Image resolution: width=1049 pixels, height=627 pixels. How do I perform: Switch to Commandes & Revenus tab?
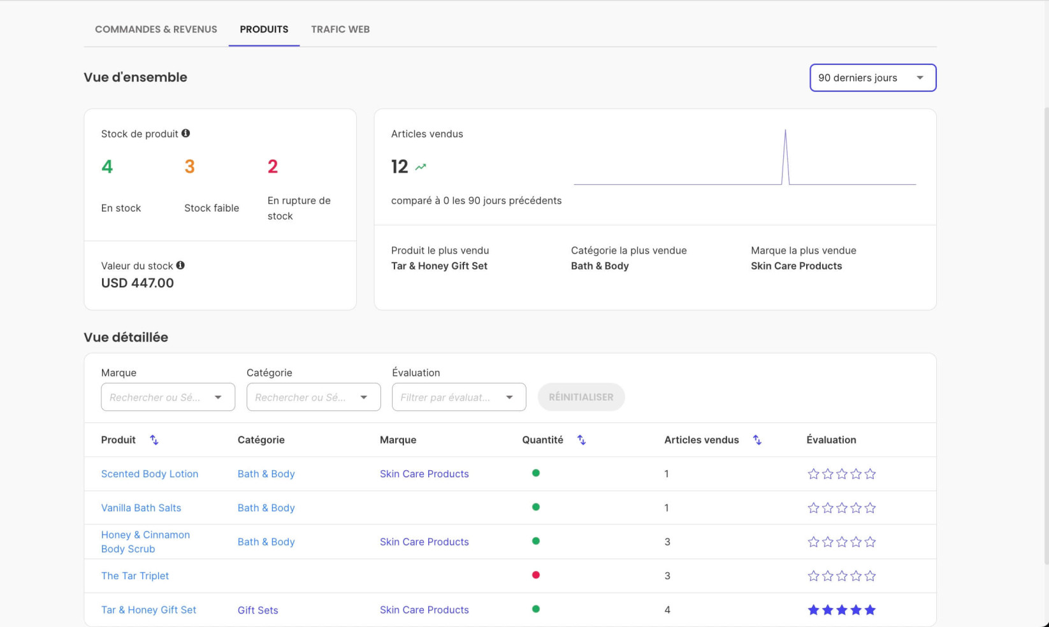(x=156, y=29)
